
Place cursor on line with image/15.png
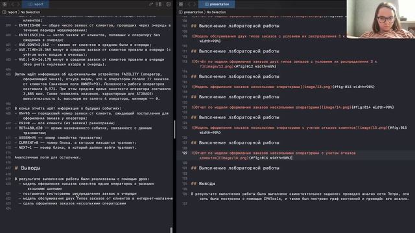click(299, 130)
